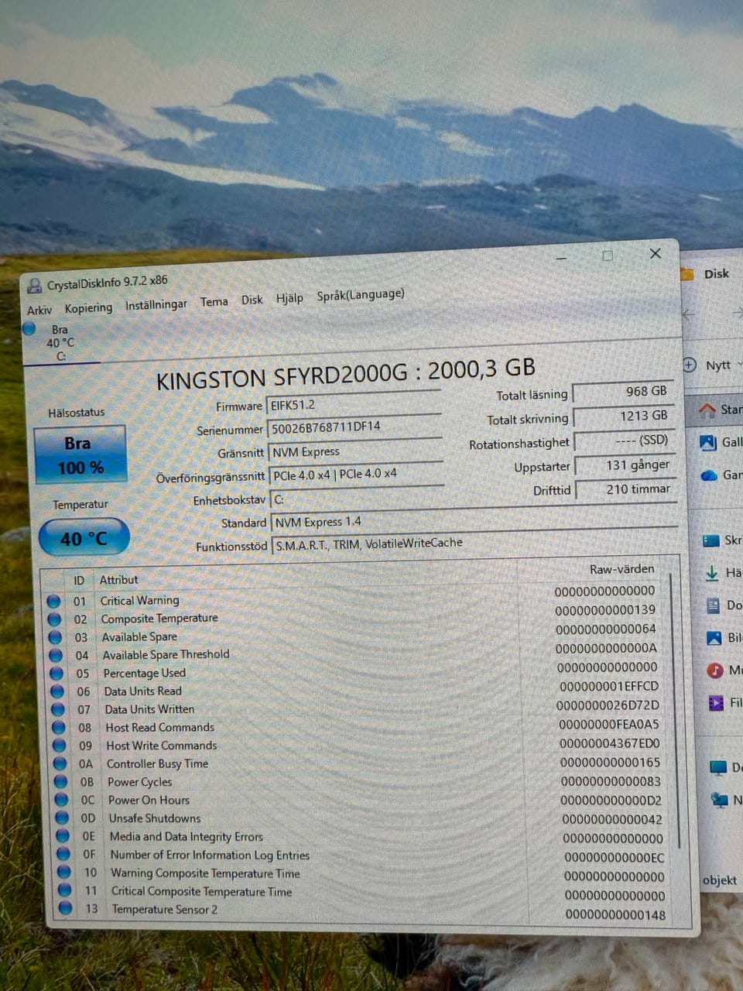The image size is (743, 991).
Task: Select the Power On Hours attribute row
Action: coord(310,800)
